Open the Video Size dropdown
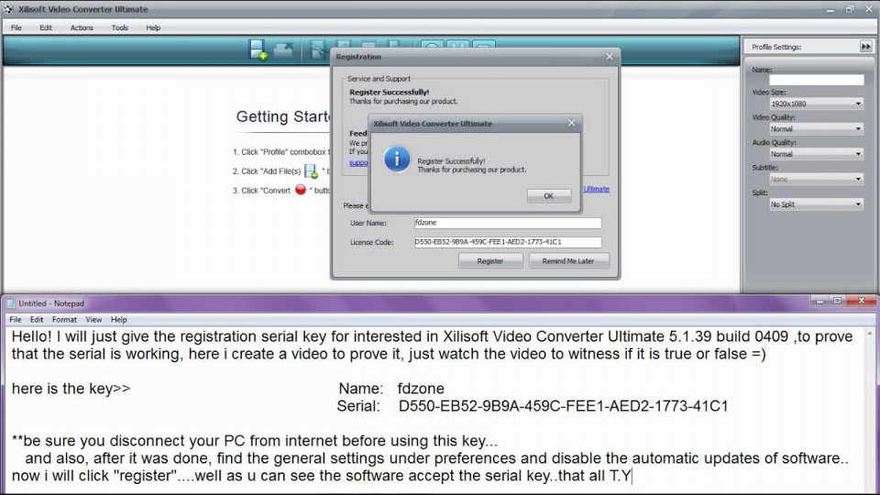The width and height of the screenshot is (880, 495). [x=816, y=104]
